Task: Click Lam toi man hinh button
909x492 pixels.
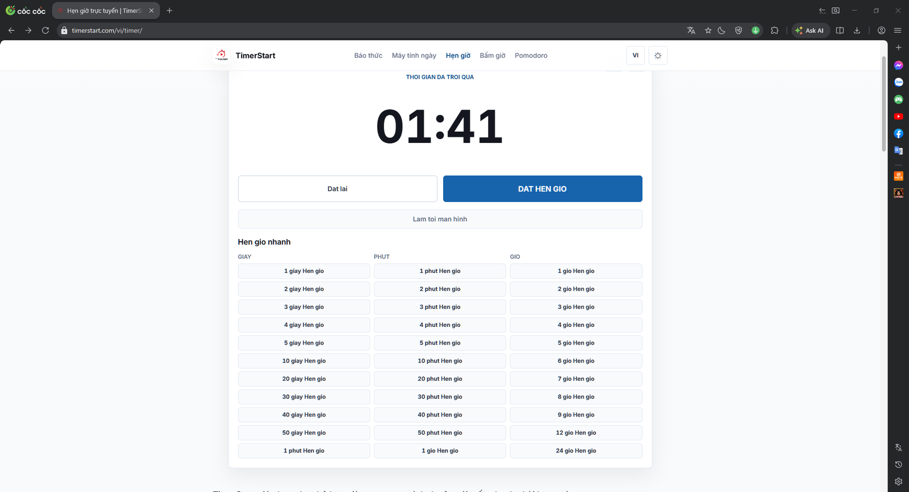Action: coord(440,219)
